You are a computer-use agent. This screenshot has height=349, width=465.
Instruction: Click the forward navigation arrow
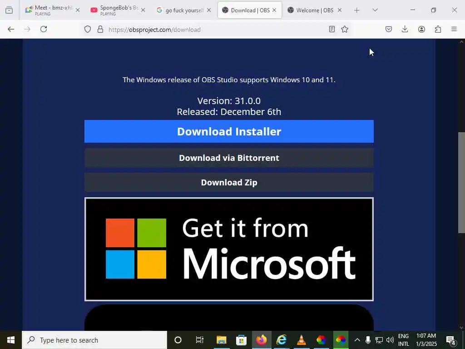(x=27, y=29)
